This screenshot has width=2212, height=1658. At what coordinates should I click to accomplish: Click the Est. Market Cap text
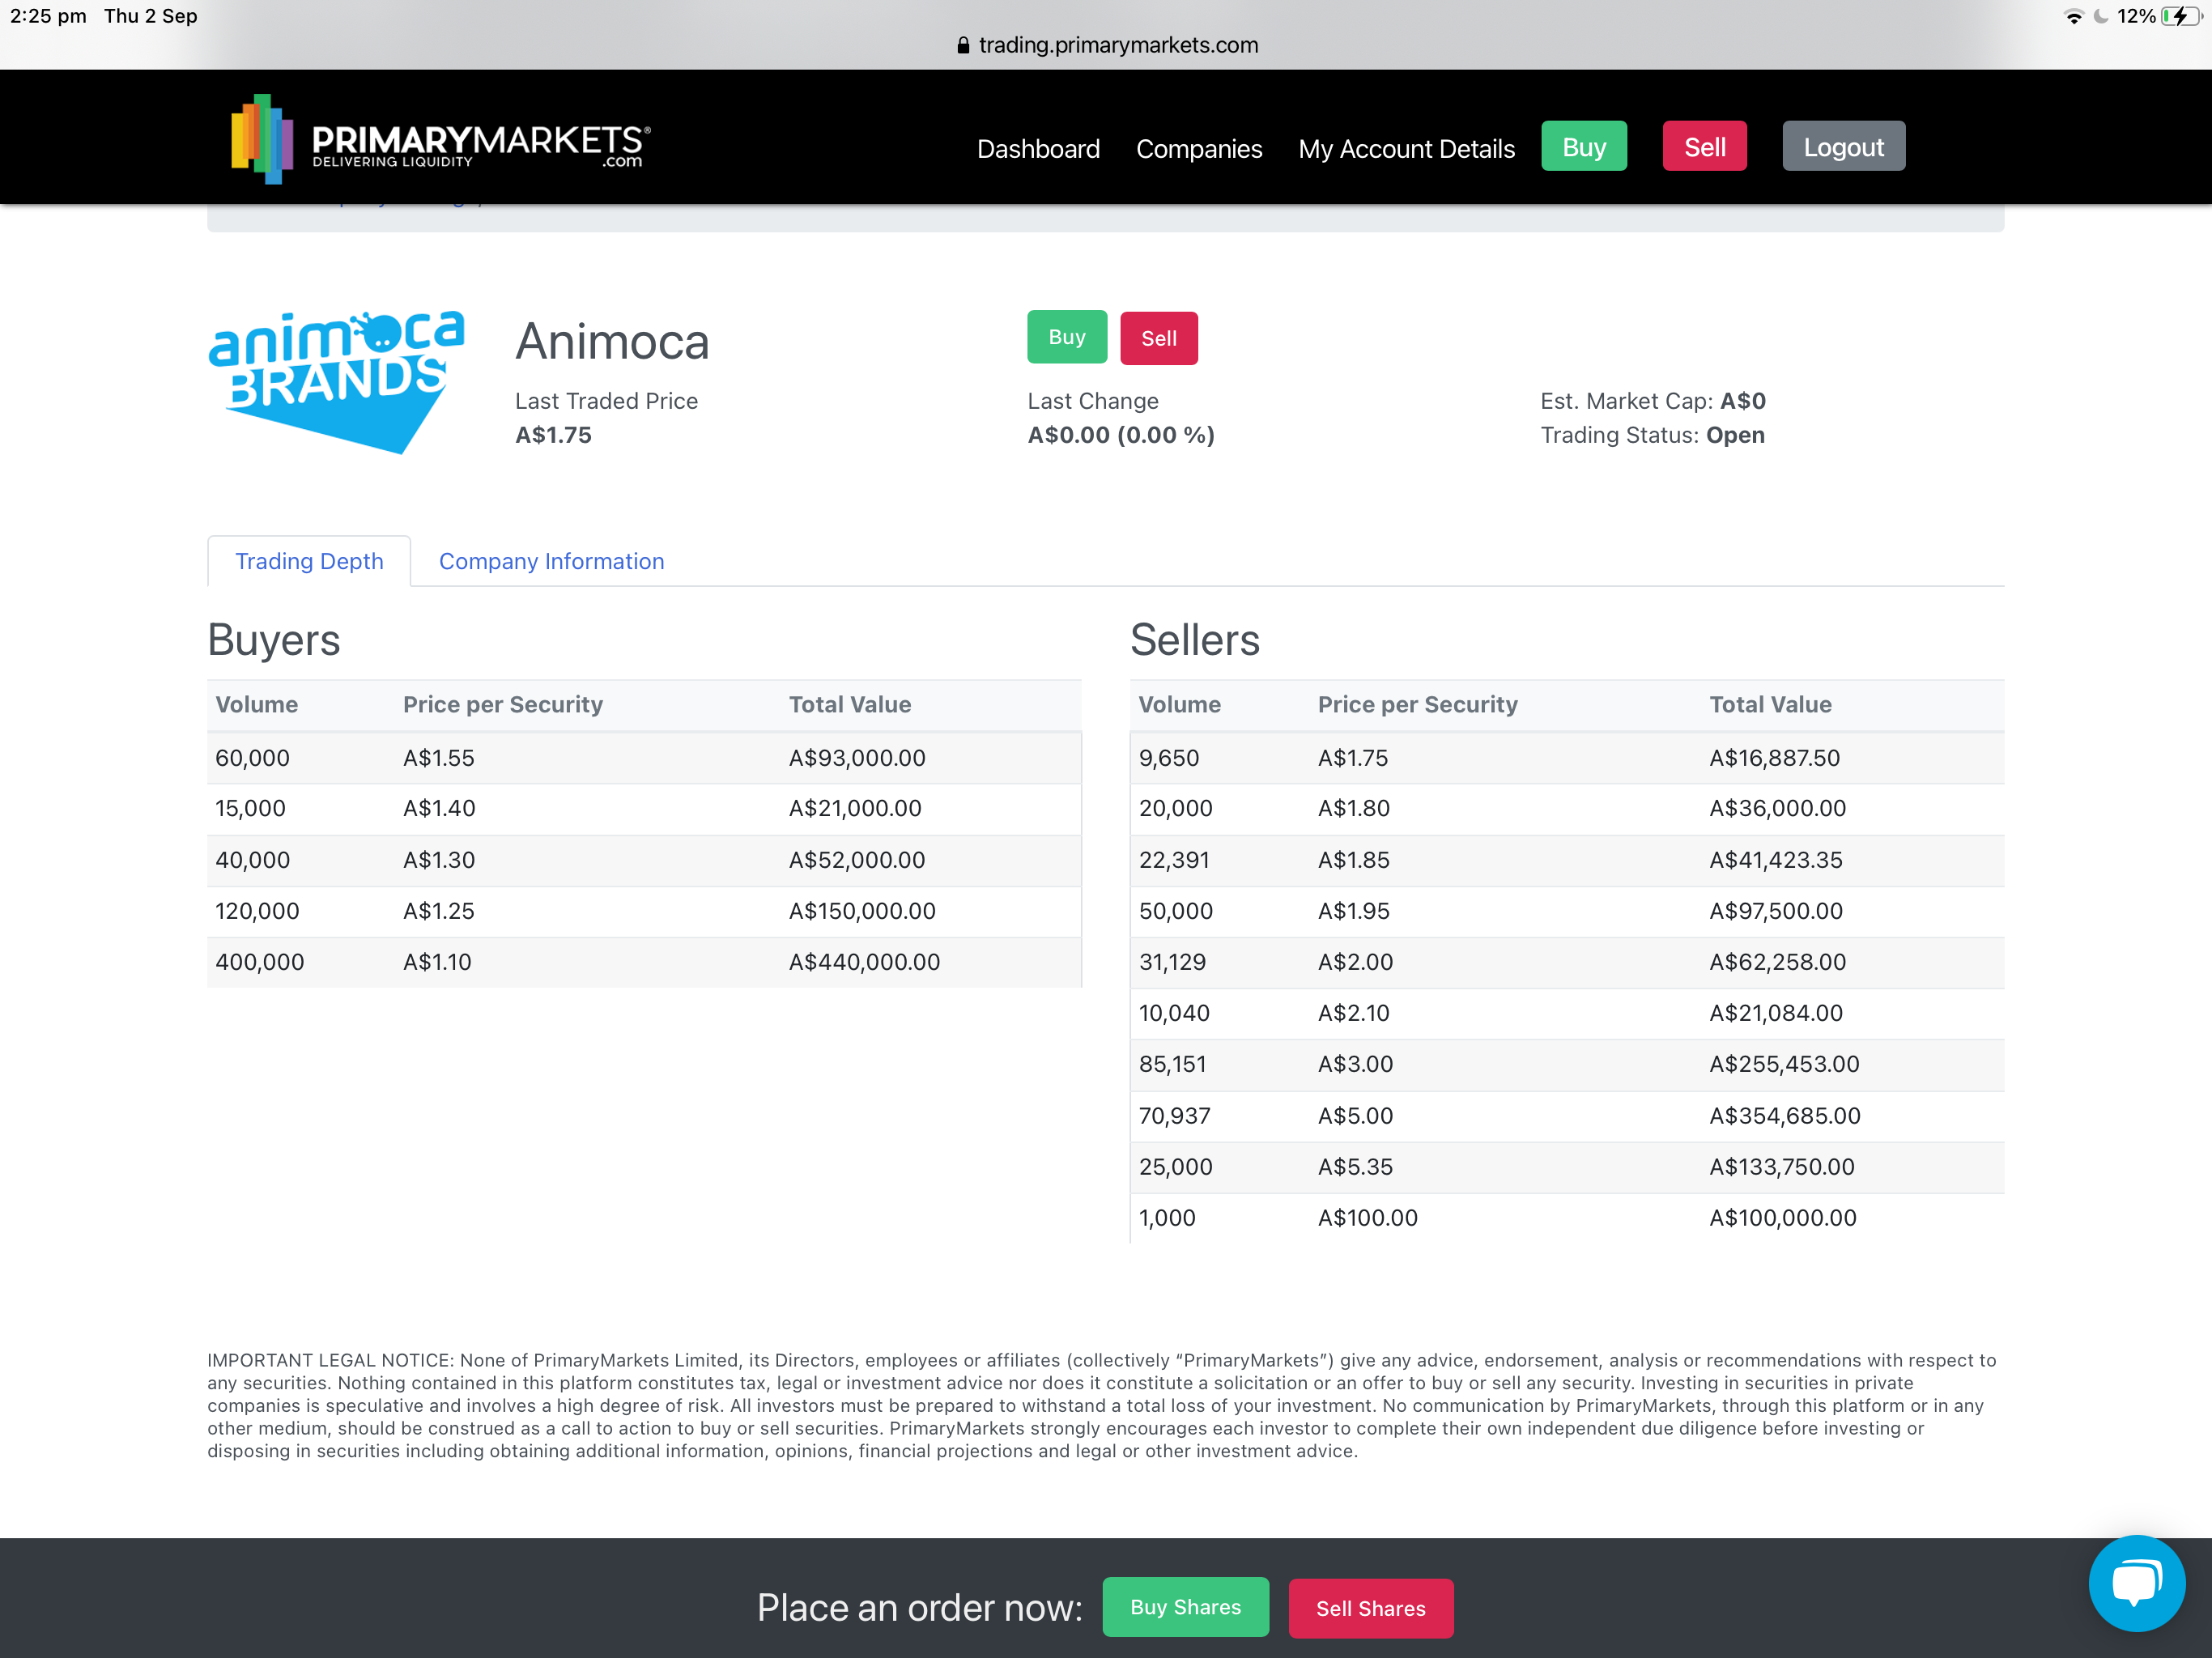[1652, 401]
